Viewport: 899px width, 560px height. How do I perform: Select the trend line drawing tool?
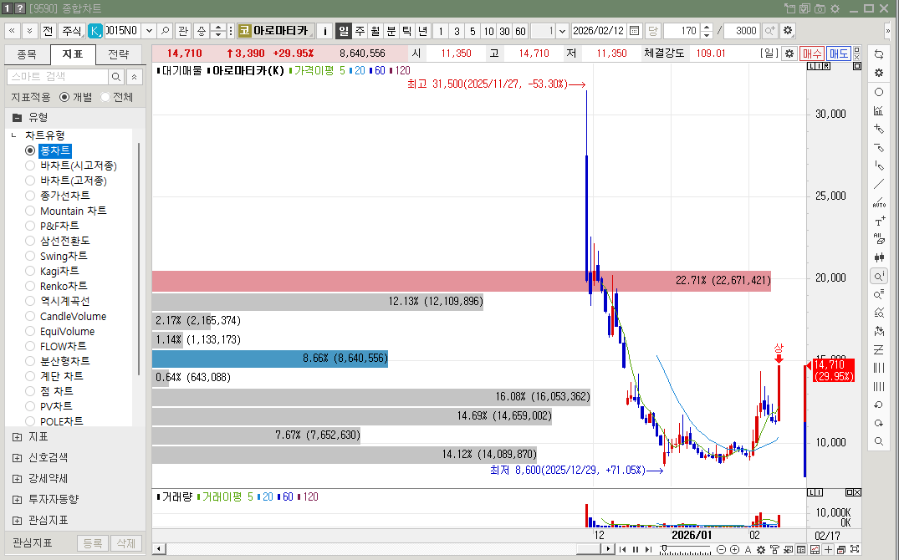point(878,185)
